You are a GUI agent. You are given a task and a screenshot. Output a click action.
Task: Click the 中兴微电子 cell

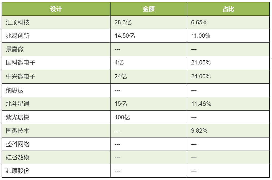point(56,76)
